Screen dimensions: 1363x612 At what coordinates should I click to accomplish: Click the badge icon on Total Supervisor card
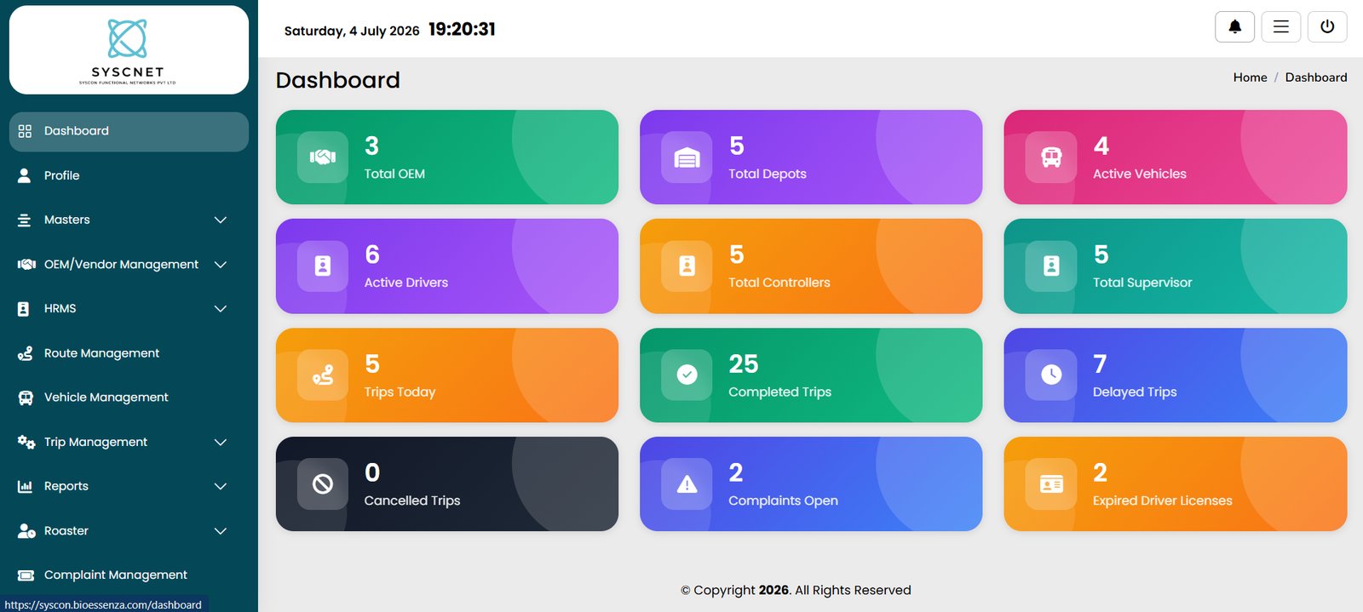click(1051, 266)
